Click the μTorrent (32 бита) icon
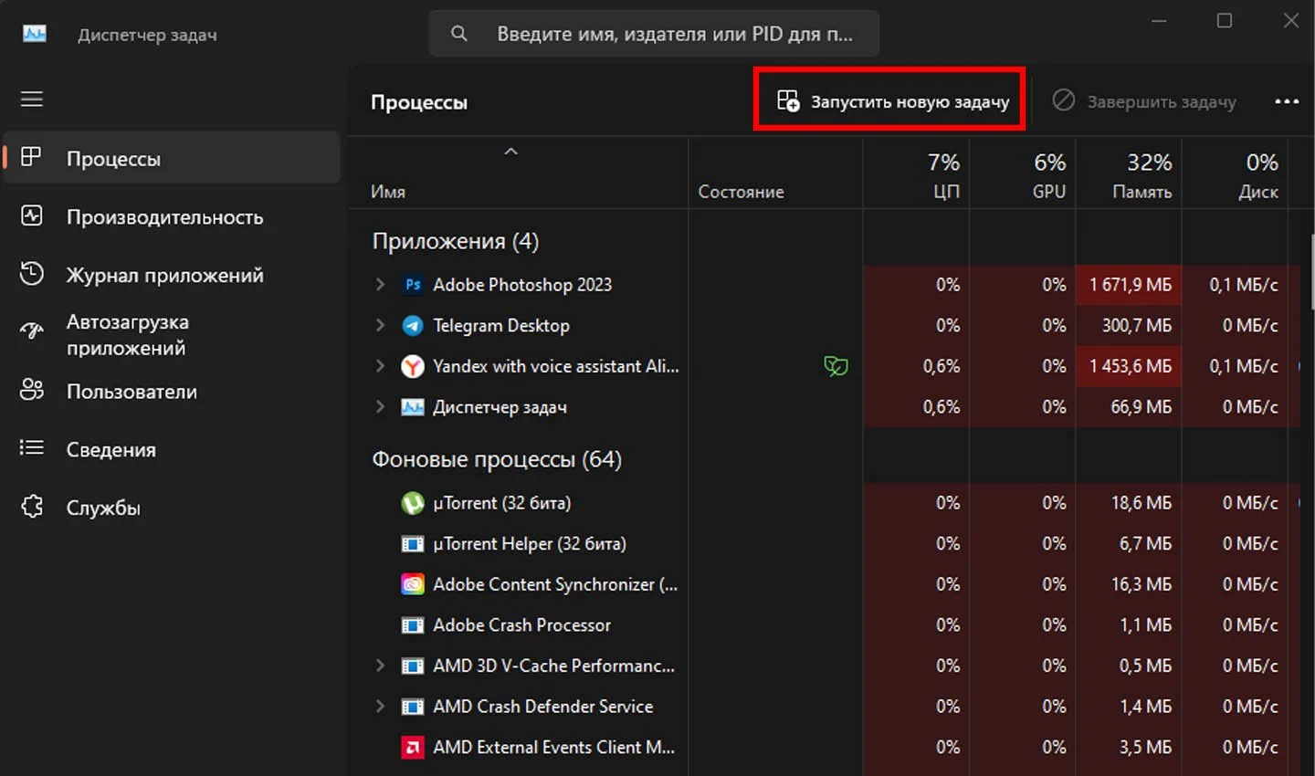The height and width of the screenshot is (776, 1315). [413, 503]
